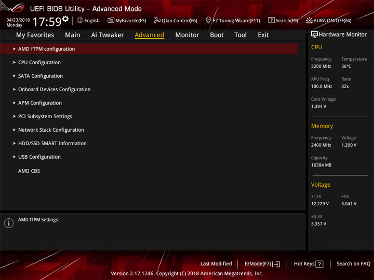Expand the arrow beside SATA Configuration
The image size is (374, 280).
[14, 76]
